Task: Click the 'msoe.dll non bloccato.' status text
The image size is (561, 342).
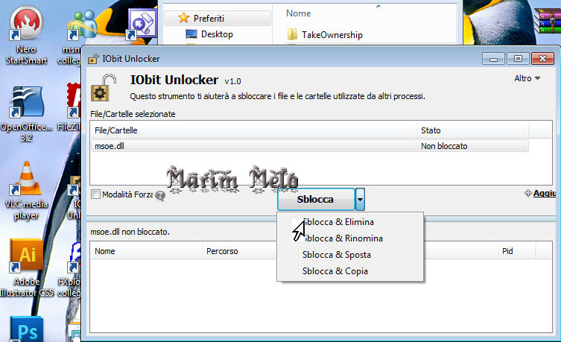Action: [130, 232]
